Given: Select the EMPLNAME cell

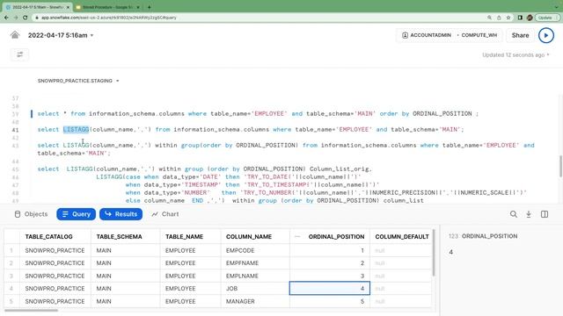Looking at the screenshot, I should pyautogui.click(x=255, y=276).
